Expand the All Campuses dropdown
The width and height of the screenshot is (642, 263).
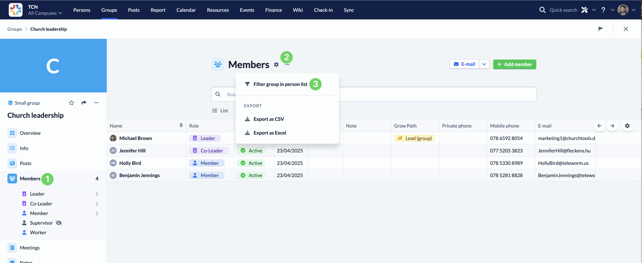[x=45, y=13]
